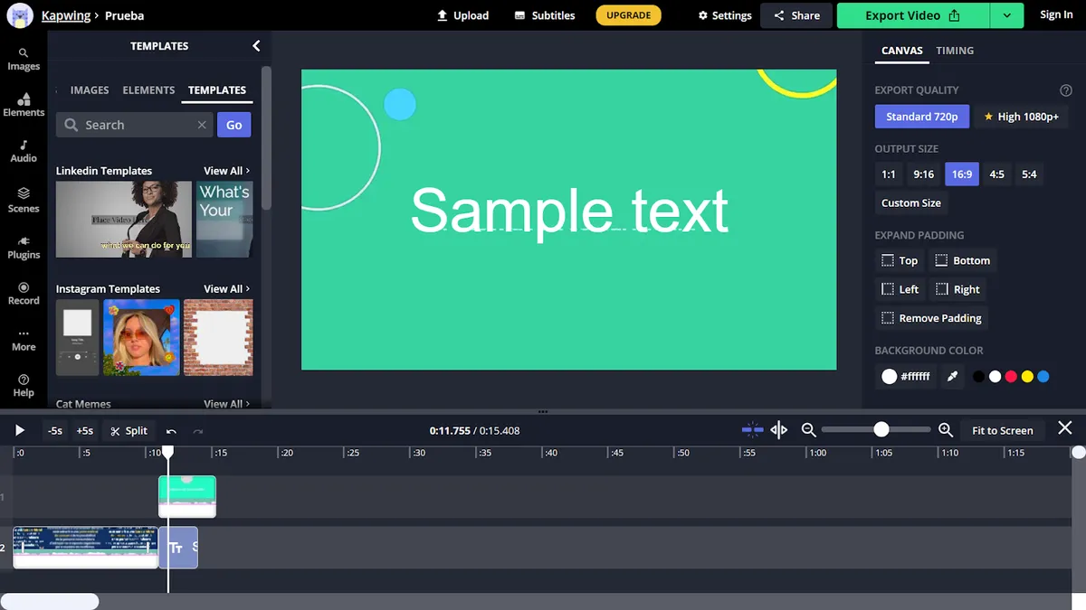Zoom in the timeline
1086x610 pixels.
coord(946,430)
